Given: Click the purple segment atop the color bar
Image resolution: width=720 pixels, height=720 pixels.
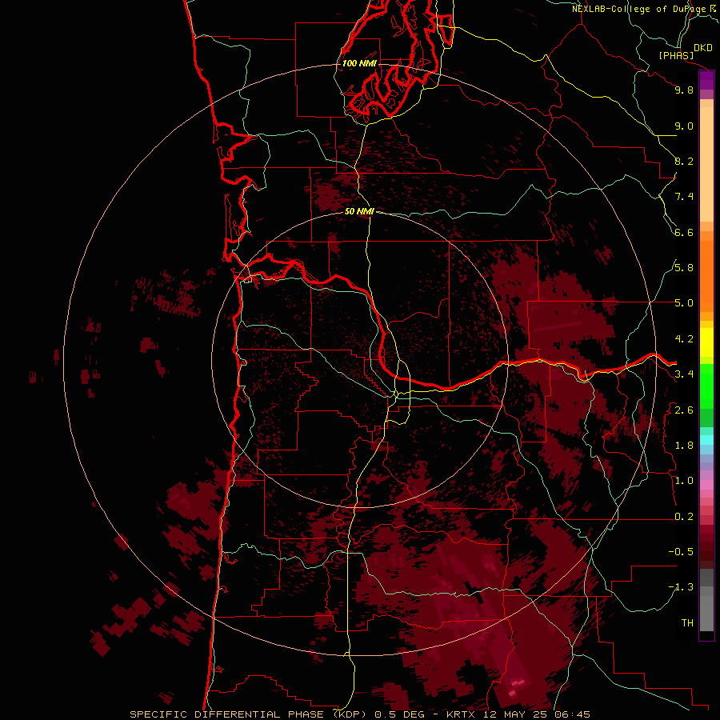Looking at the screenshot, I should point(706,80).
